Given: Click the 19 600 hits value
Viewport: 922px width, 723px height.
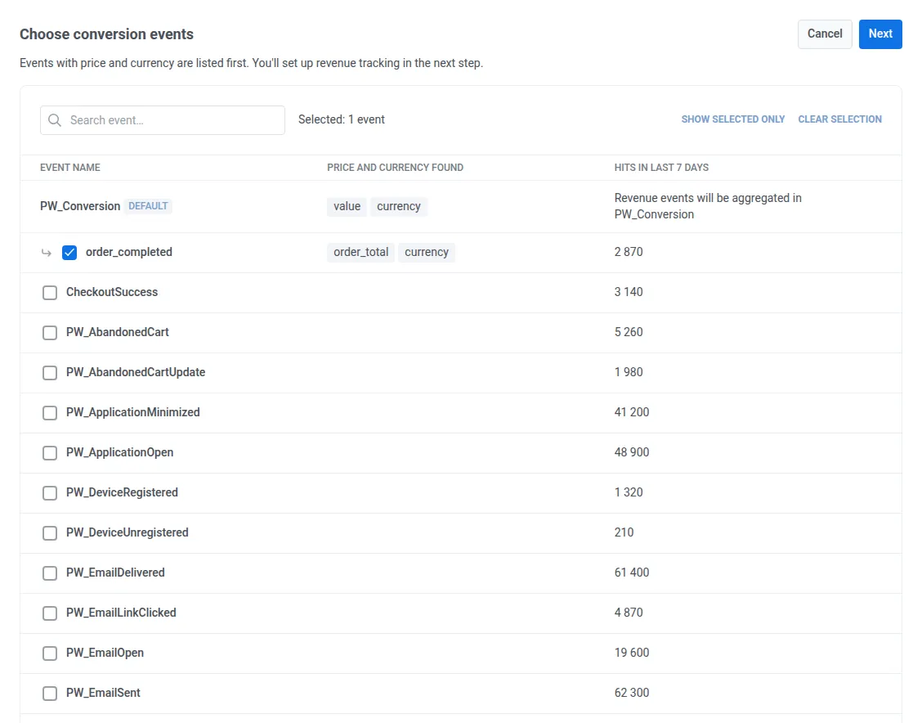Looking at the screenshot, I should click(x=632, y=653).
